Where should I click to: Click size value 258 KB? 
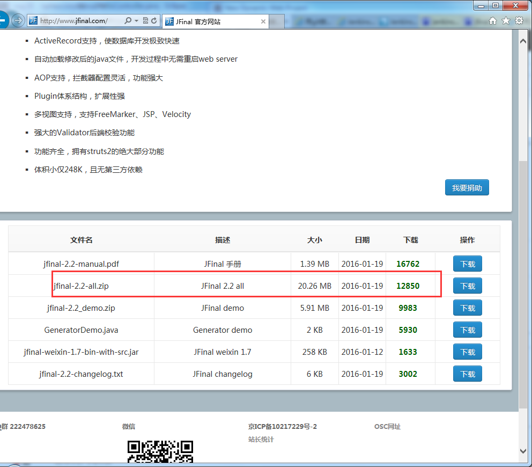pyautogui.click(x=314, y=352)
